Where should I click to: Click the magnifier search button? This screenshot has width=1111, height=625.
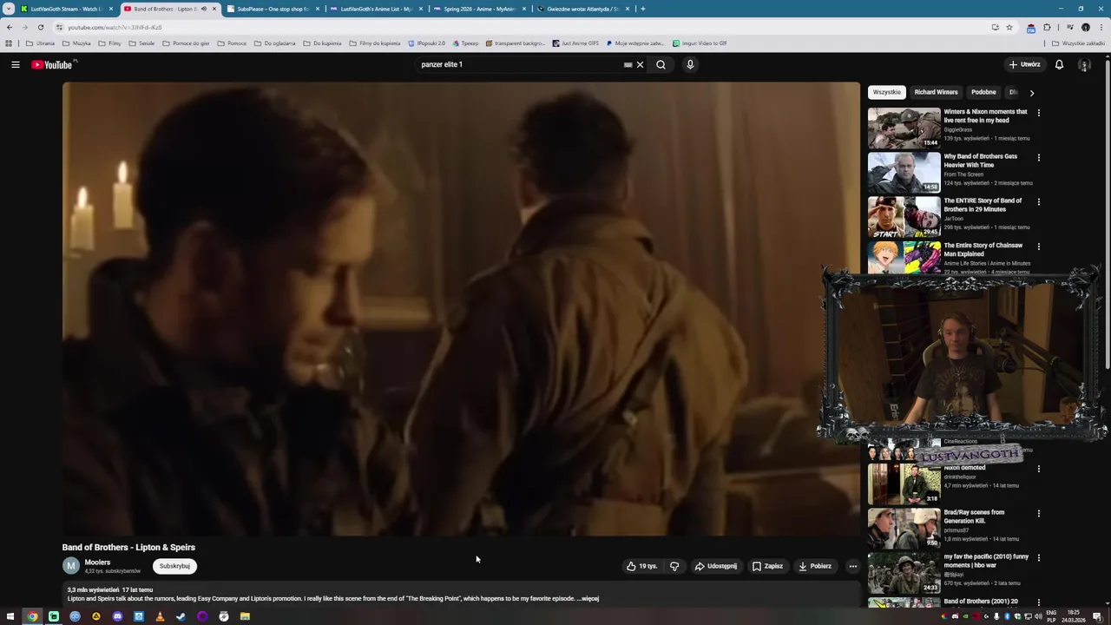click(661, 64)
